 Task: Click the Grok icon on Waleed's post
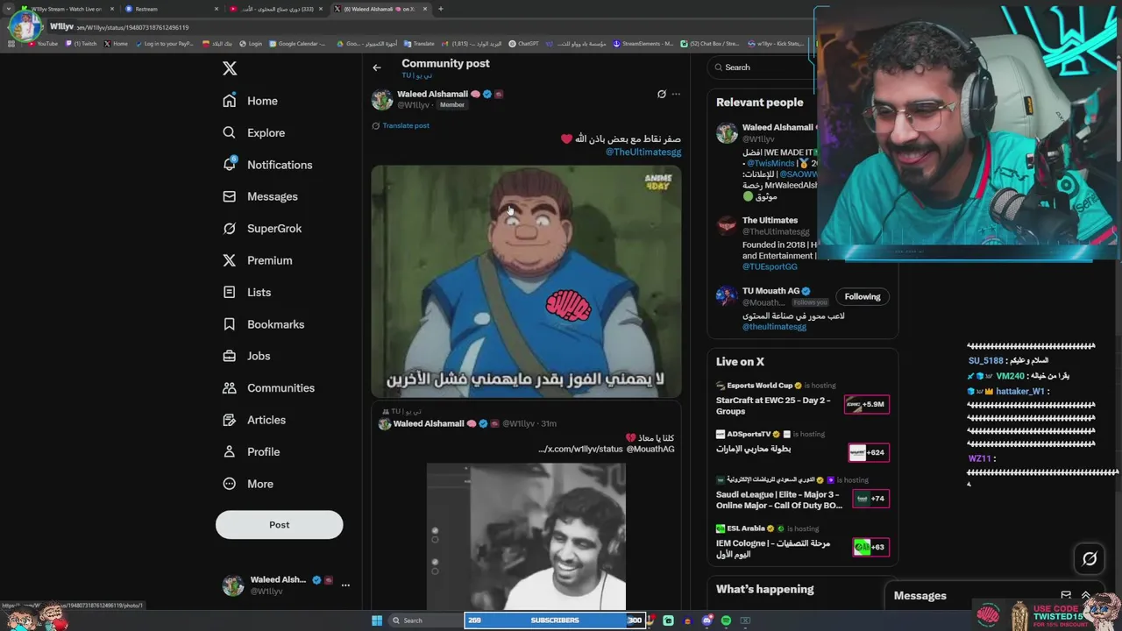click(662, 94)
